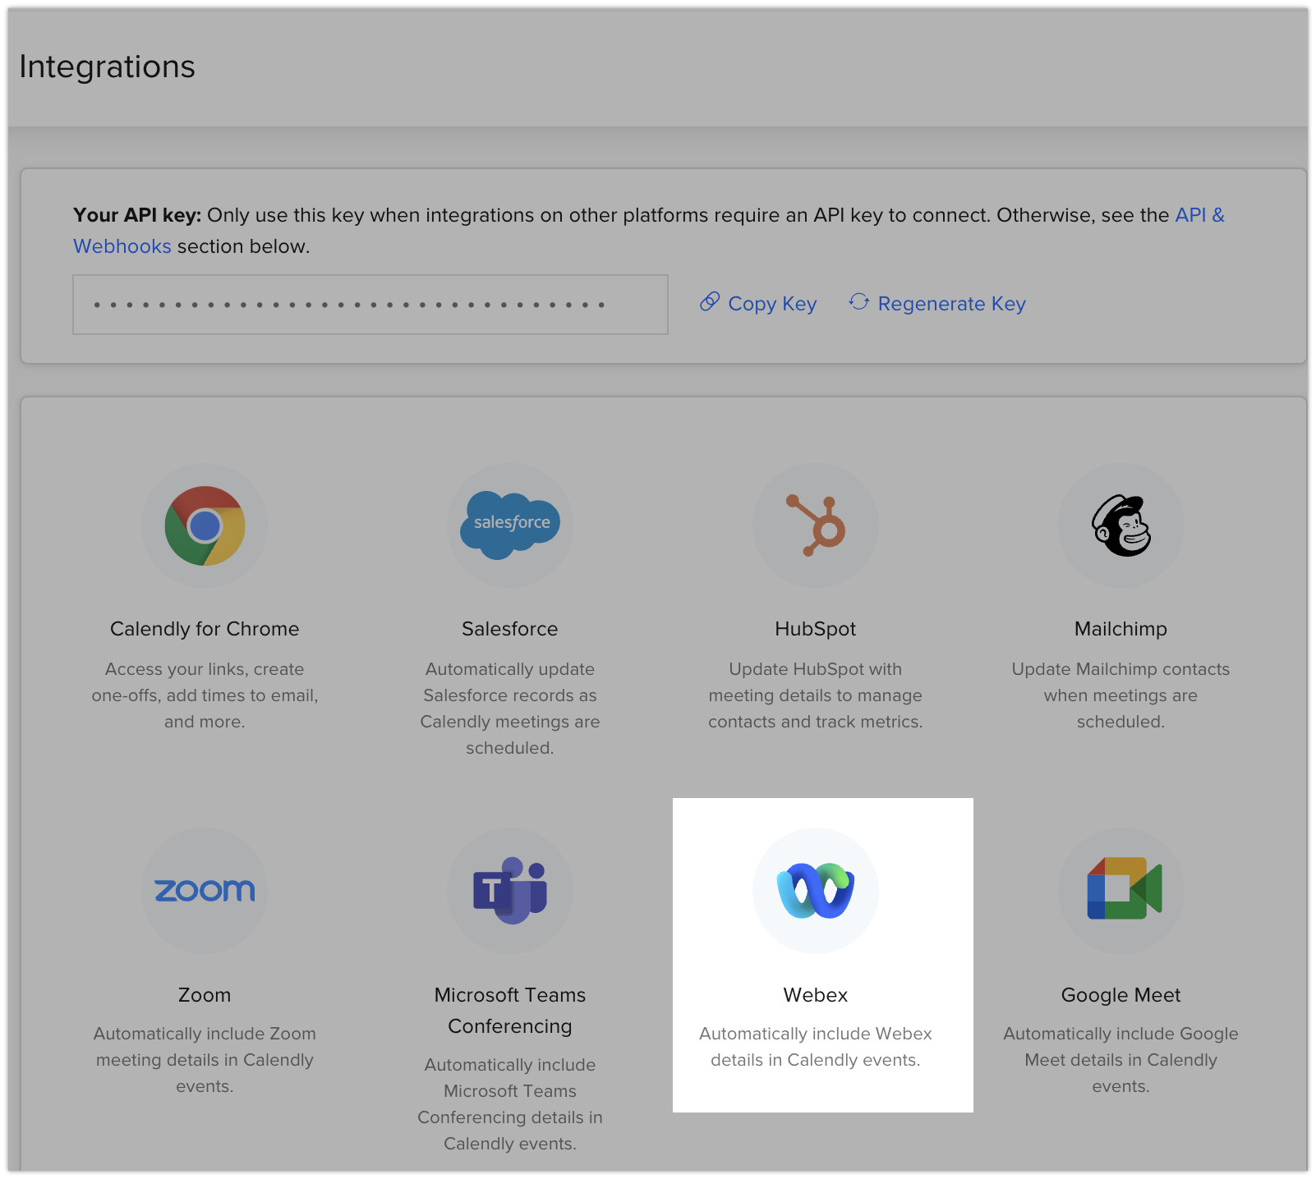The image size is (1316, 1179).
Task: Click inside the masked API key field
Action: click(x=370, y=305)
